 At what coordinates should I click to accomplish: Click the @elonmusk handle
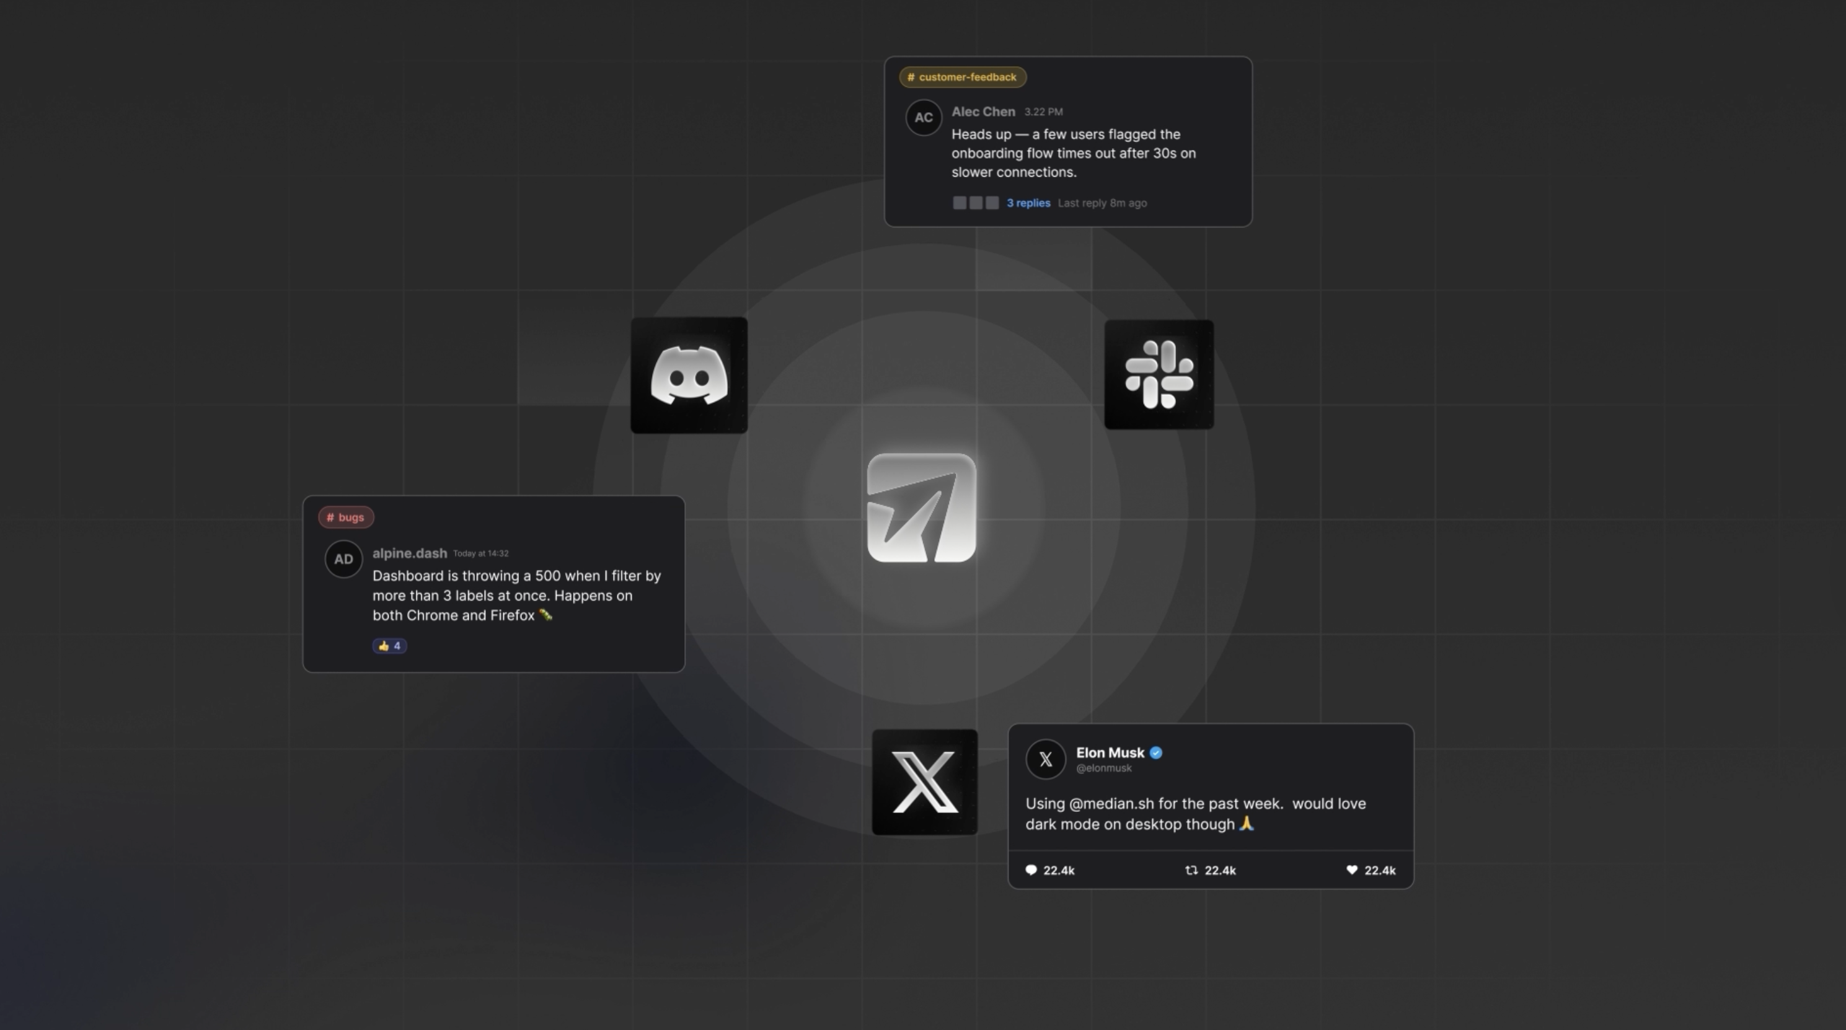tap(1103, 768)
